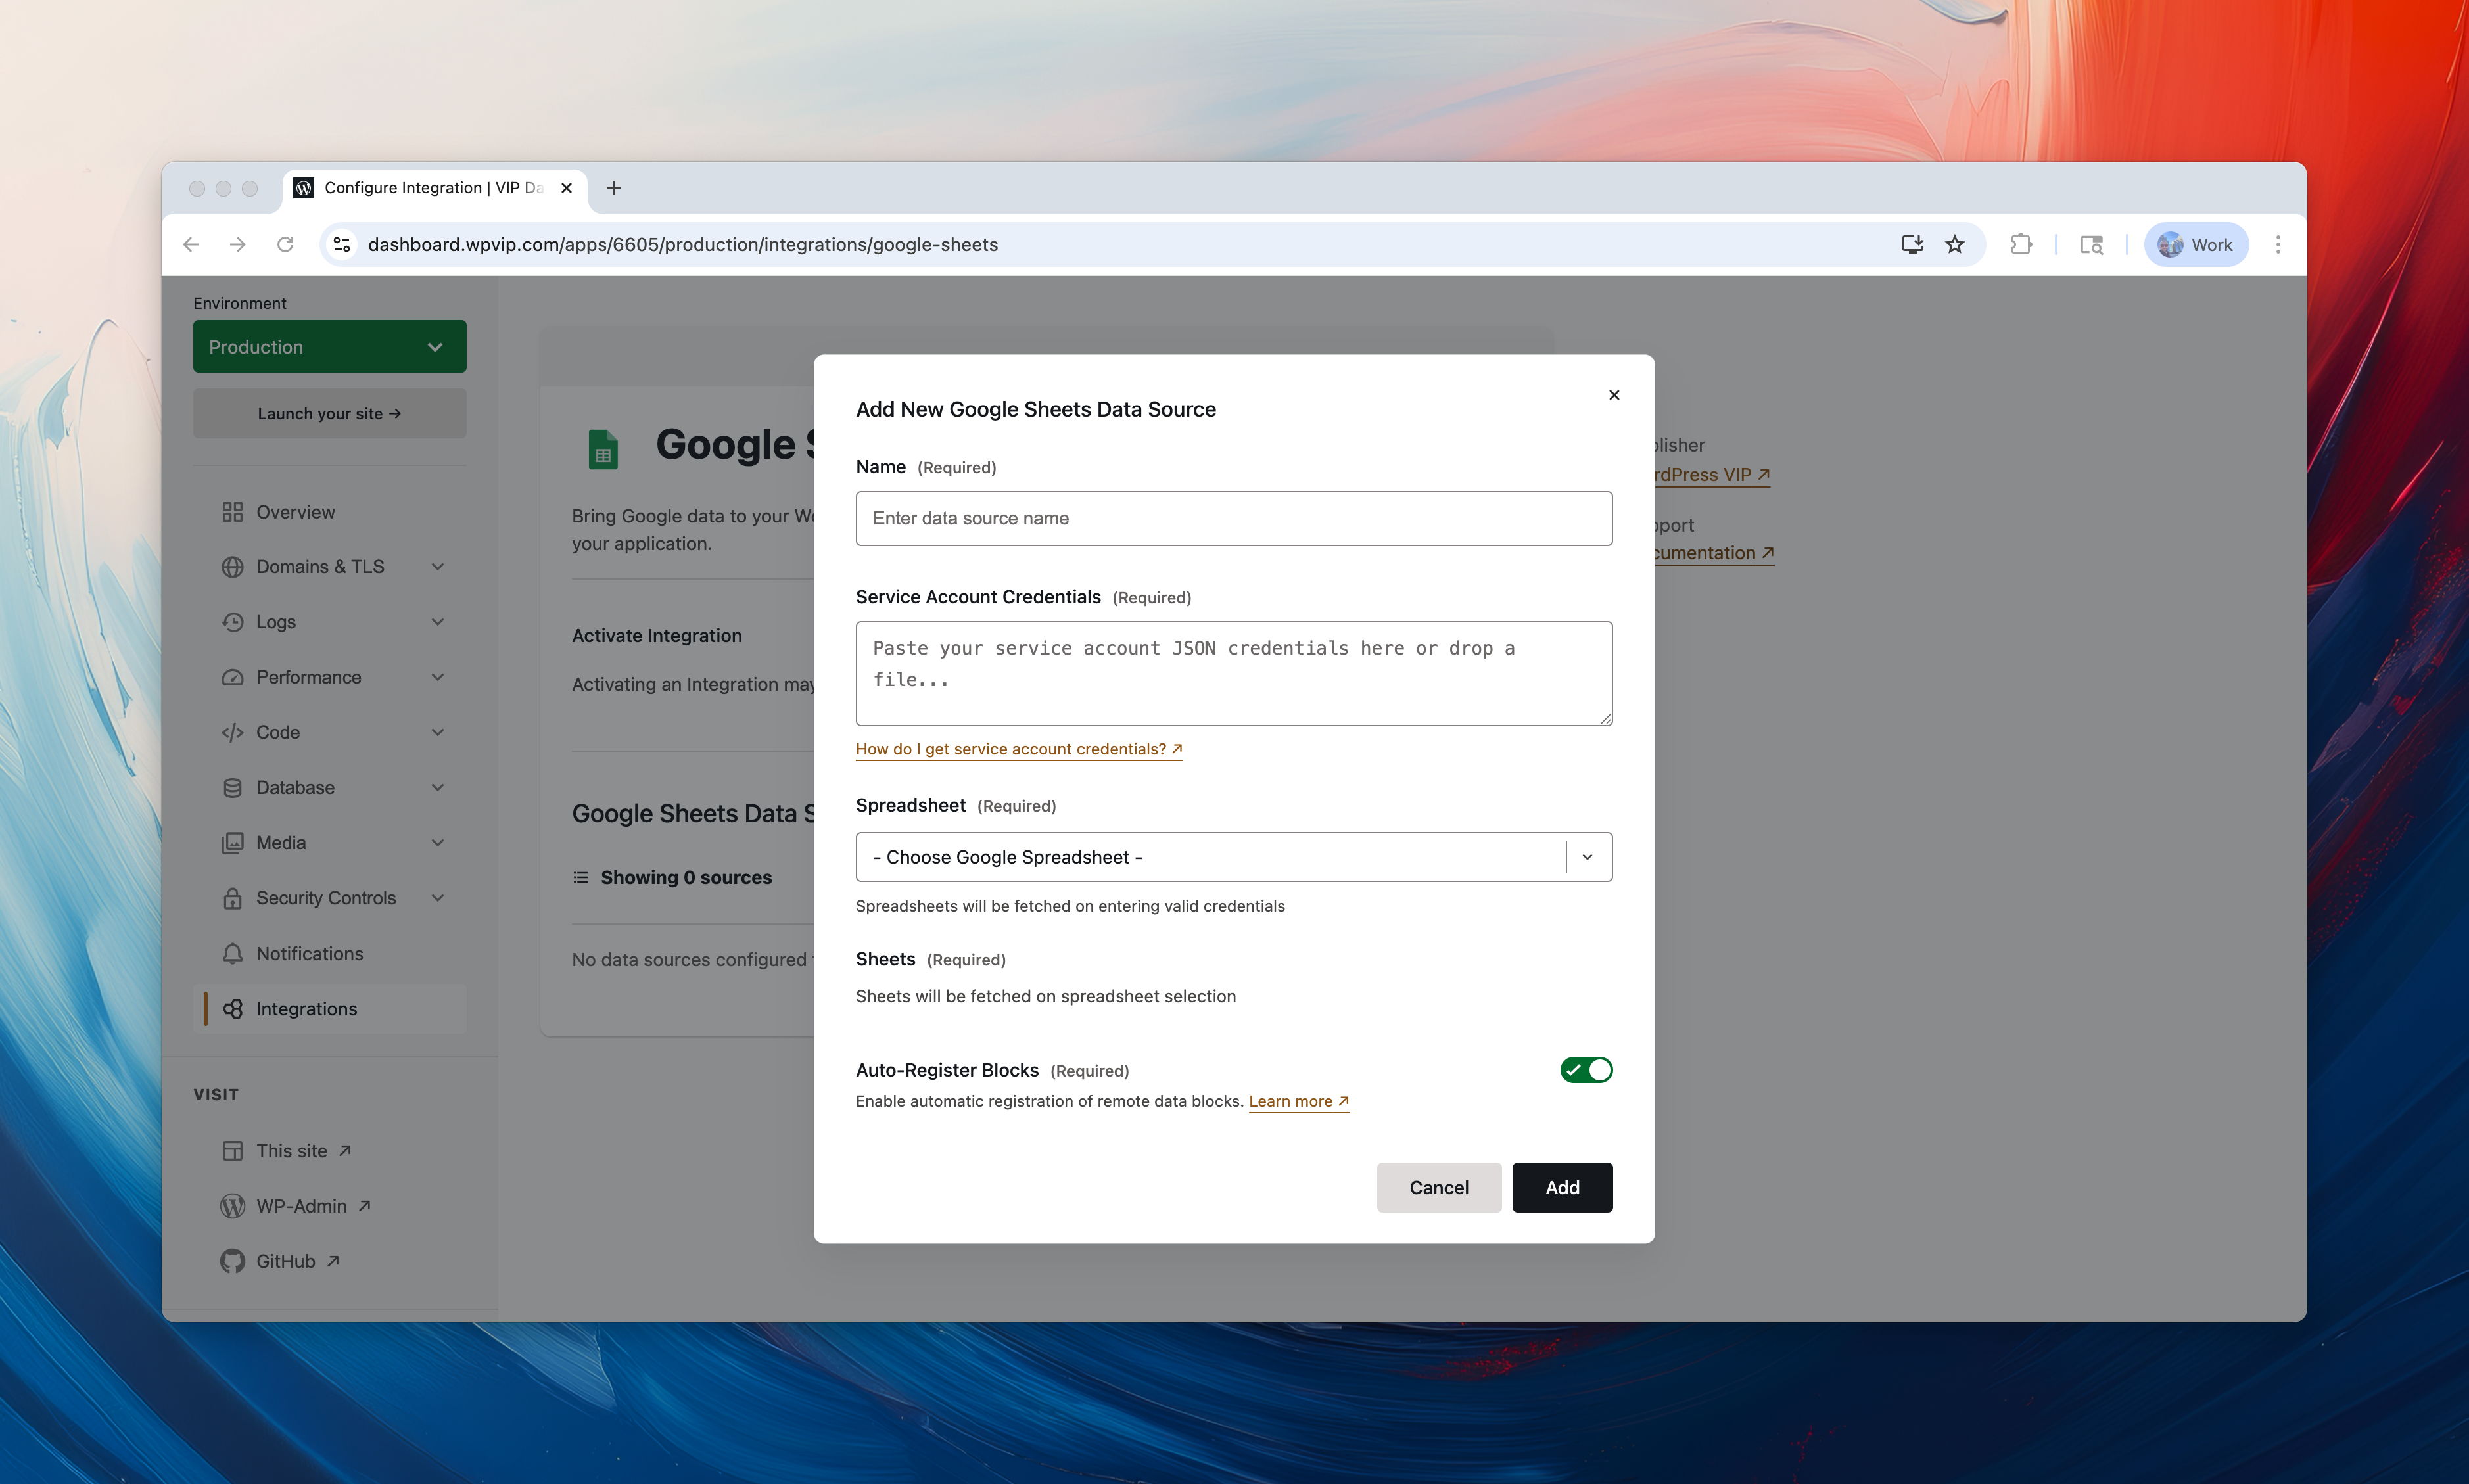Bookmark page with star icon
Screen dimensions: 2469x1484
1954,244
